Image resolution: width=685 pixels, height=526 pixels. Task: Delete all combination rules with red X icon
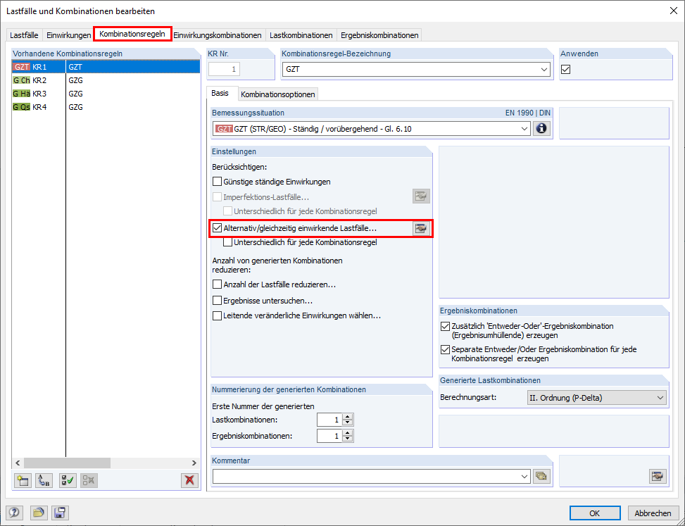(x=189, y=480)
